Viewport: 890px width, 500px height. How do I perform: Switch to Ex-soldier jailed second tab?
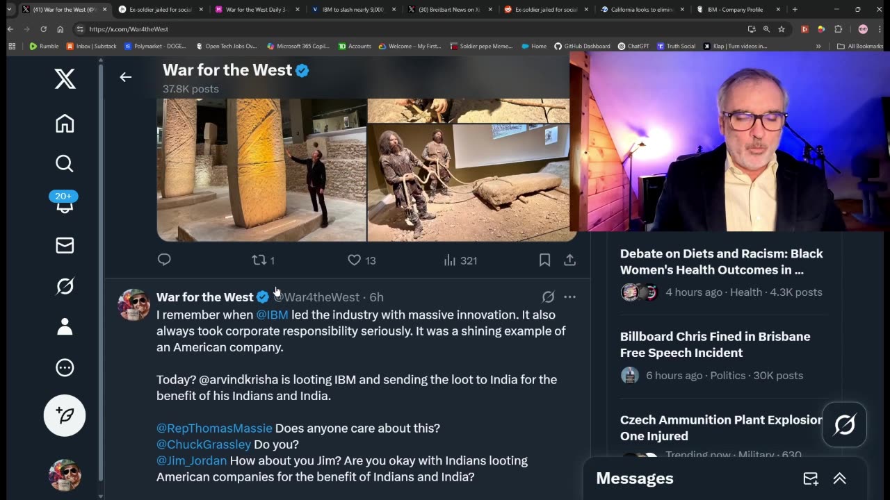pyautogui.click(x=160, y=10)
